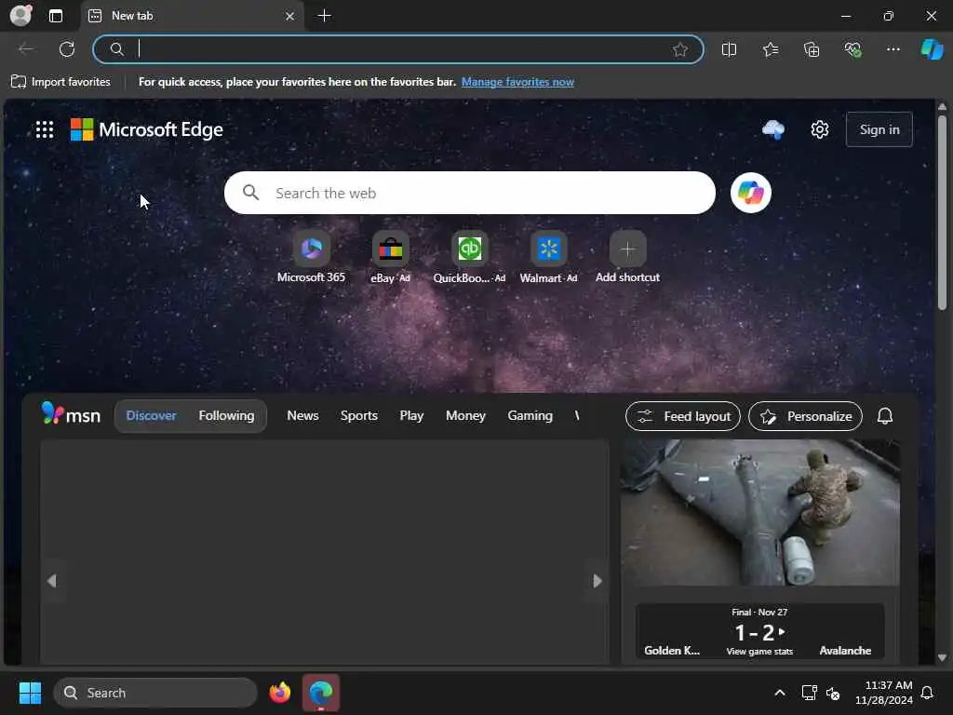Click the page vertical scrollbar
The image size is (953, 715).
942,213
